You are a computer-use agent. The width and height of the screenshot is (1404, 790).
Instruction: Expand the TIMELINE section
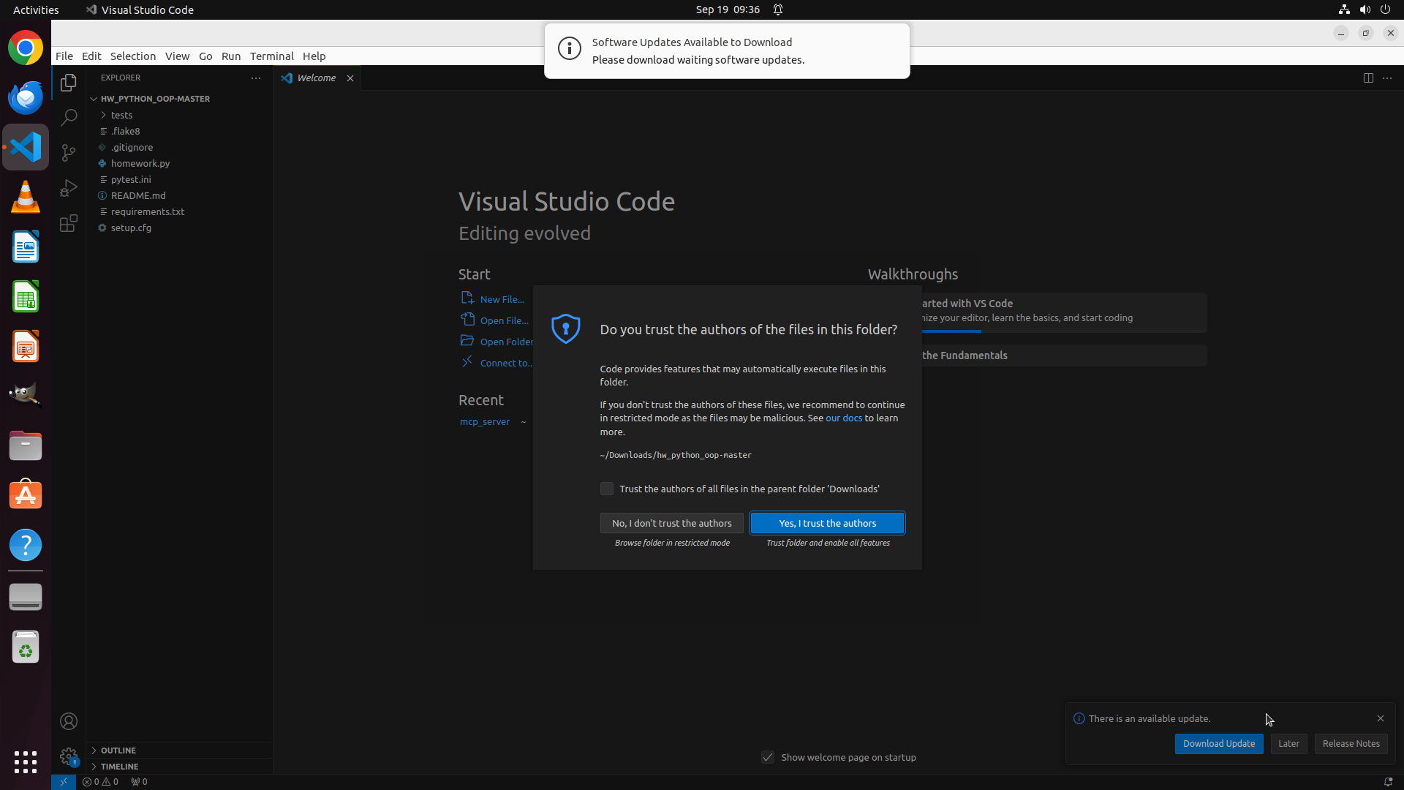[x=119, y=767]
